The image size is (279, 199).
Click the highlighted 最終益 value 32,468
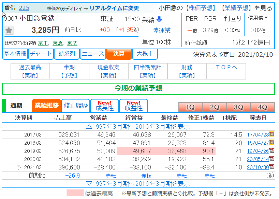pos(177,151)
